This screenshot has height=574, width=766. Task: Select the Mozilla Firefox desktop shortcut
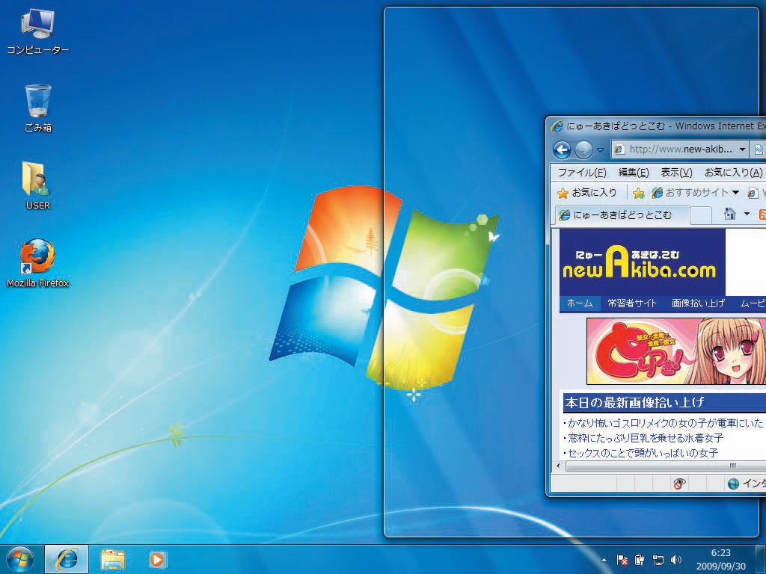[x=37, y=262]
